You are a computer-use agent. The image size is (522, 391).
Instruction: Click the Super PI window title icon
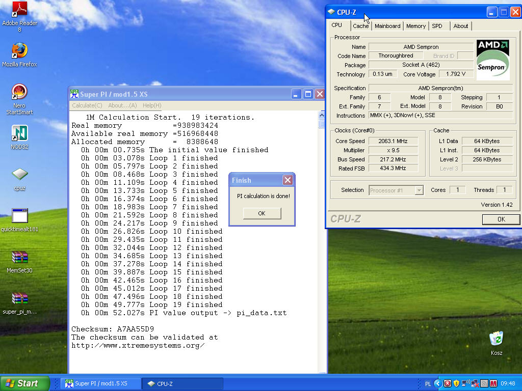(x=74, y=94)
